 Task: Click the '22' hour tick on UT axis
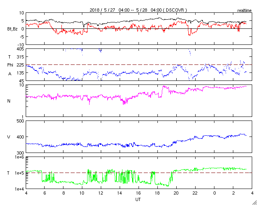[195, 193]
